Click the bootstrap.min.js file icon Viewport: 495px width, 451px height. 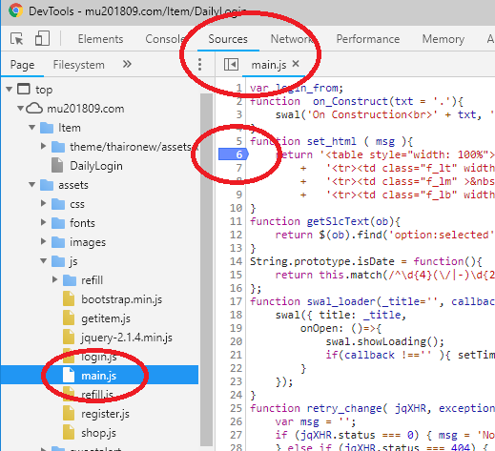(x=69, y=298)
